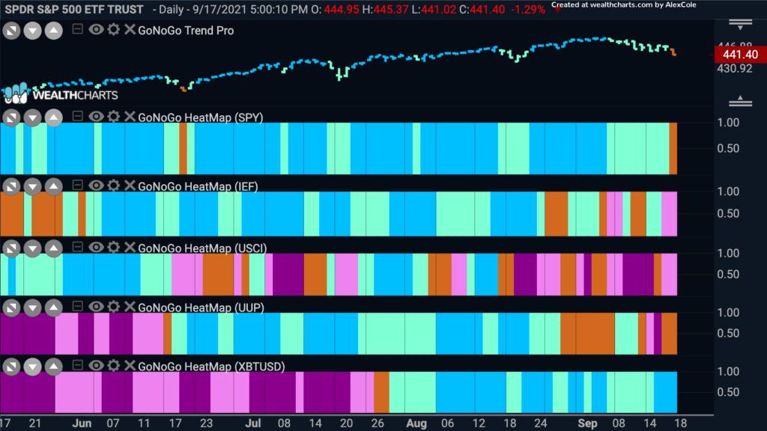Maximize the GoNoGo HeatMap (SPY) panel

point(11,117)
